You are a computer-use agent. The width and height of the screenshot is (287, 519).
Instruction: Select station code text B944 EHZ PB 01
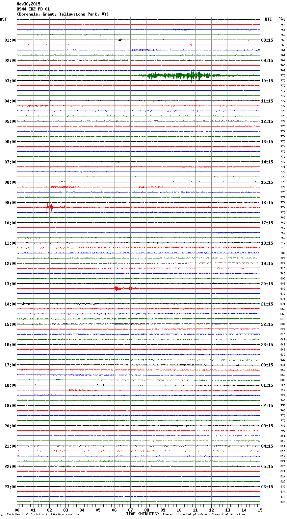point(33,9)
